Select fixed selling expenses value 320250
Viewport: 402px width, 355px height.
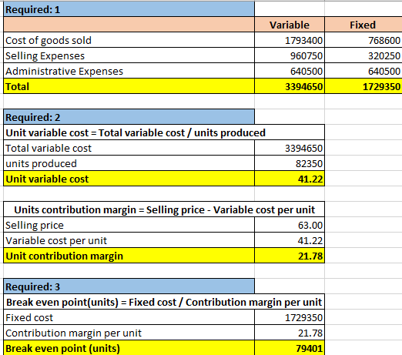[x=363, y=55]
